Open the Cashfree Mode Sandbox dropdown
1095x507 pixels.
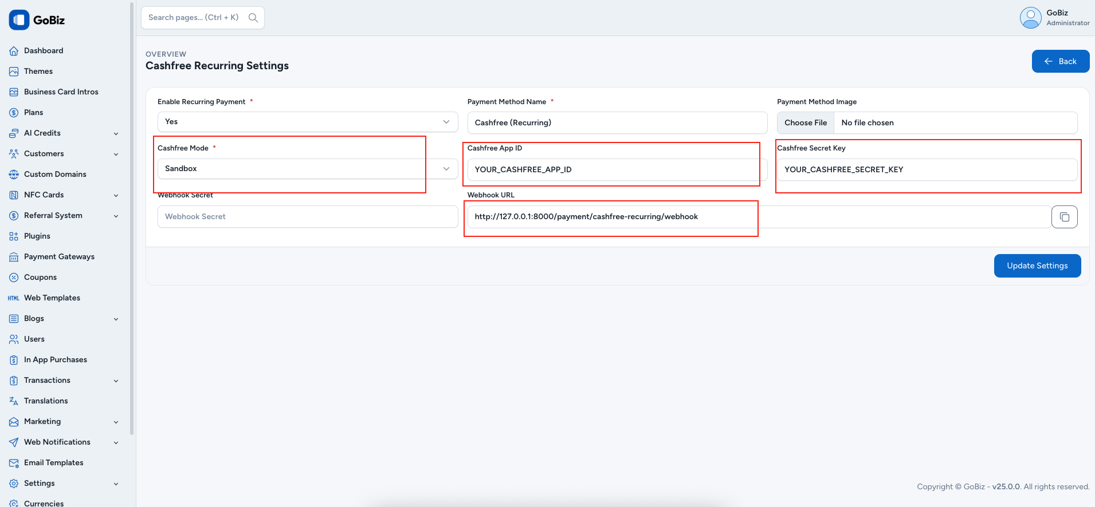coord(308,169)
